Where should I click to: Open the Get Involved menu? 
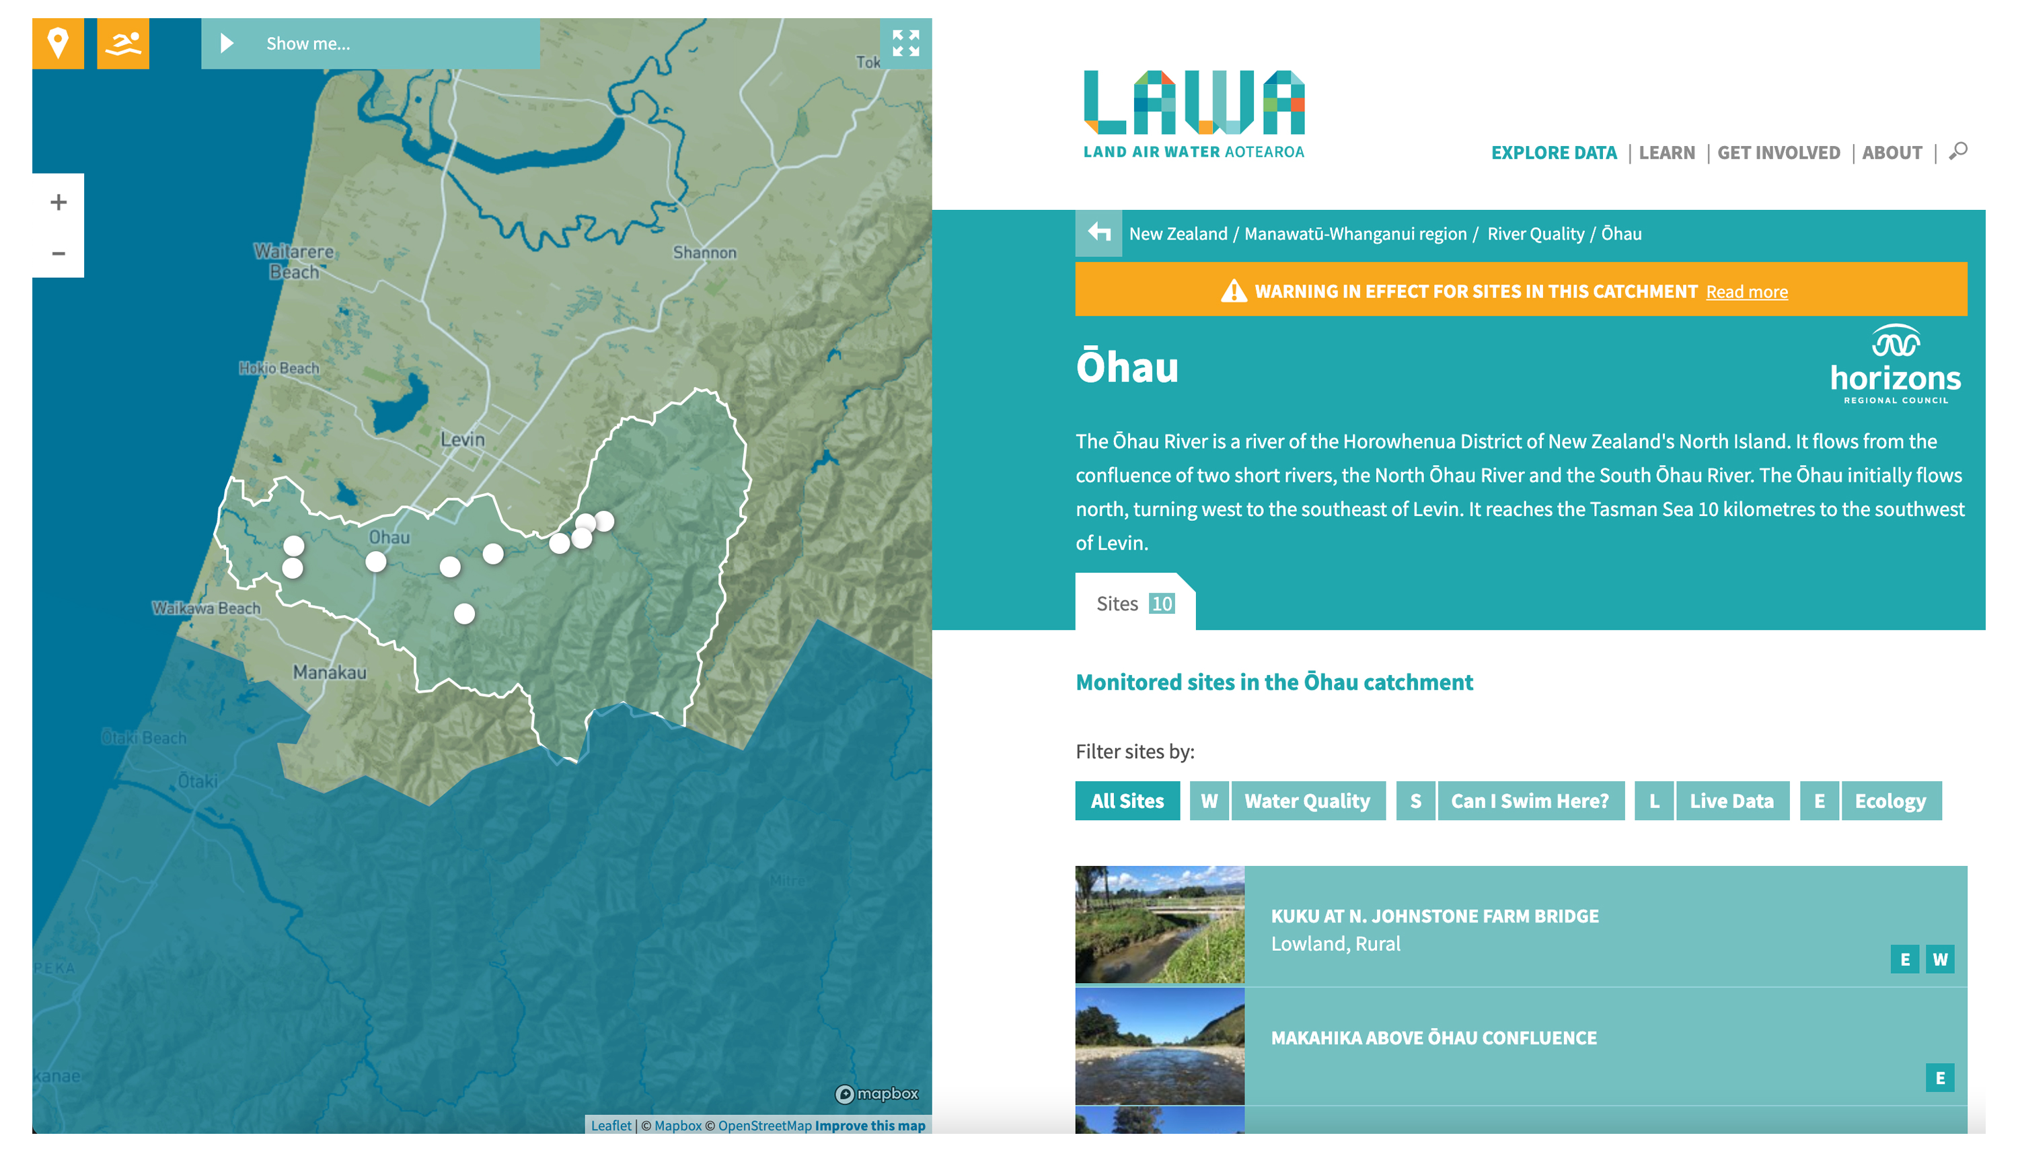[1779, 153]
